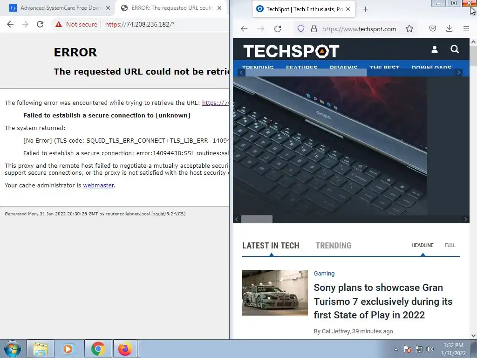
Task: Click the featured carousel scroll thumb
Action: (x=257, y=219)
